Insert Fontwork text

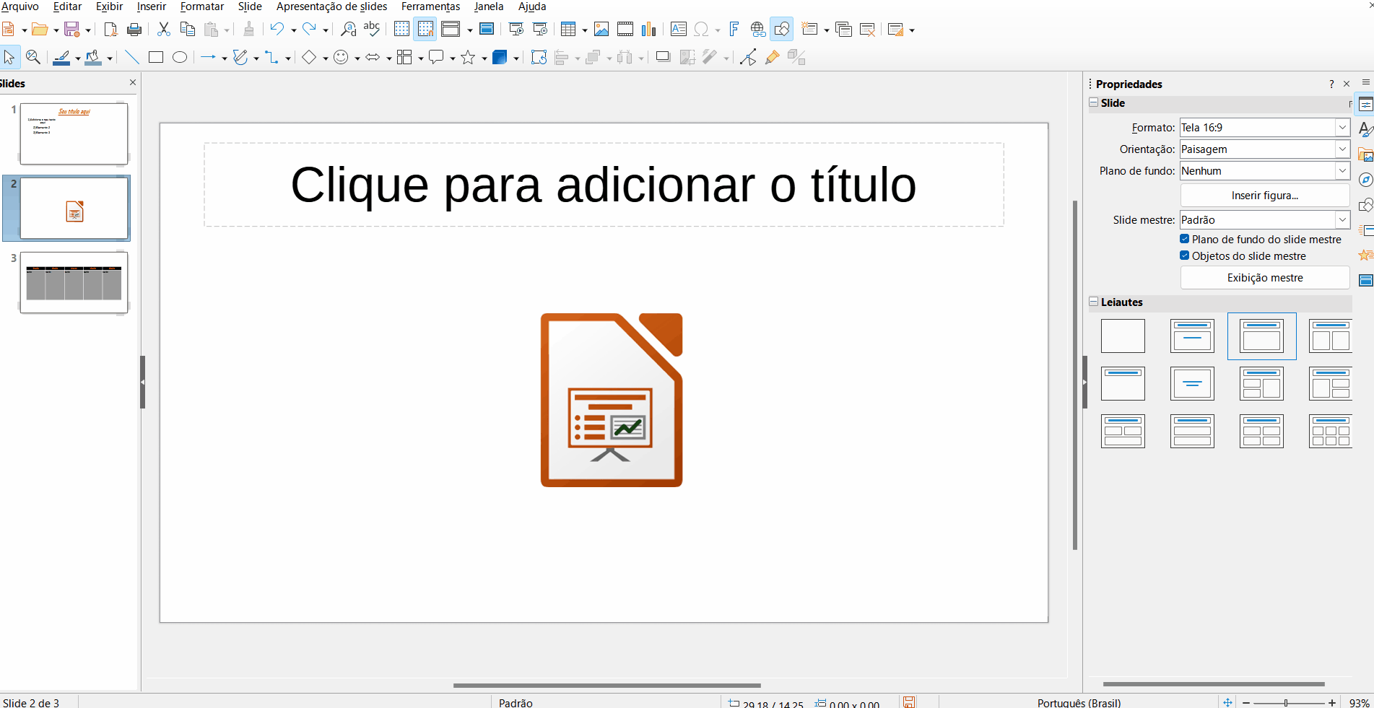(x=734, y=30)
